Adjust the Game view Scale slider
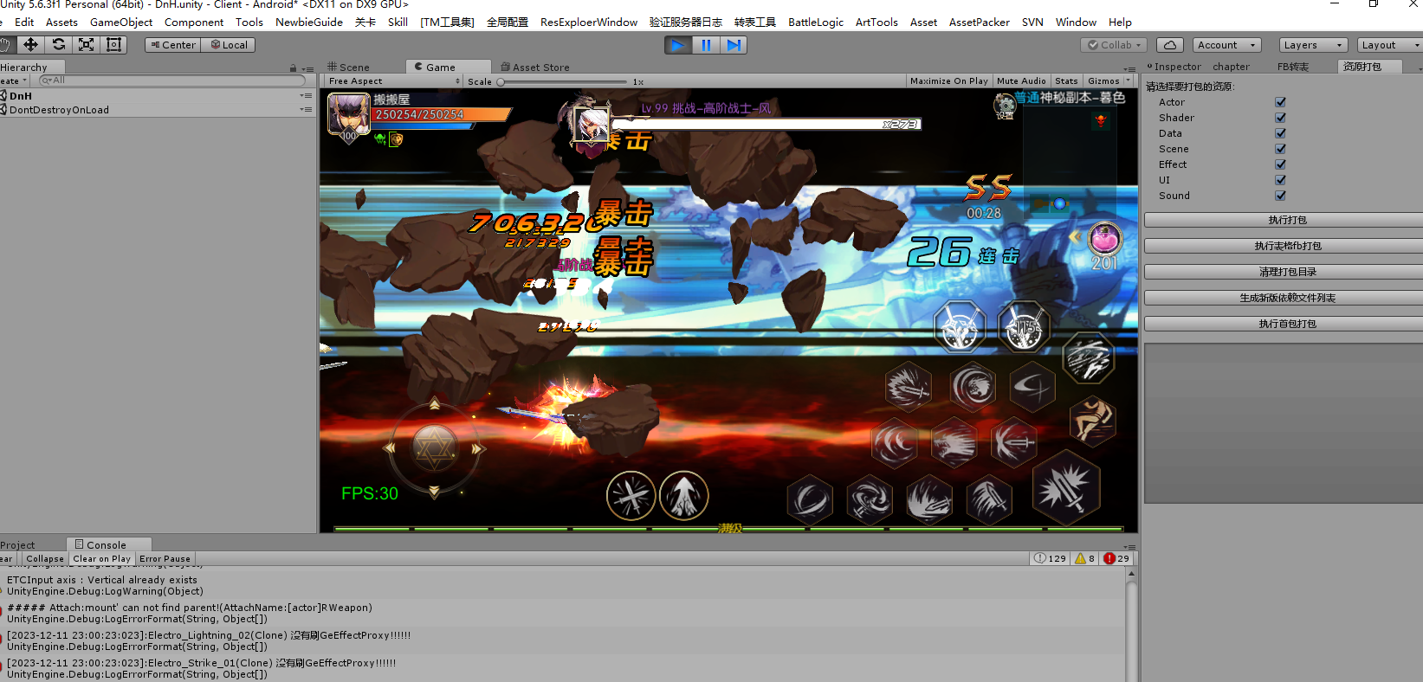 (501, 82)
